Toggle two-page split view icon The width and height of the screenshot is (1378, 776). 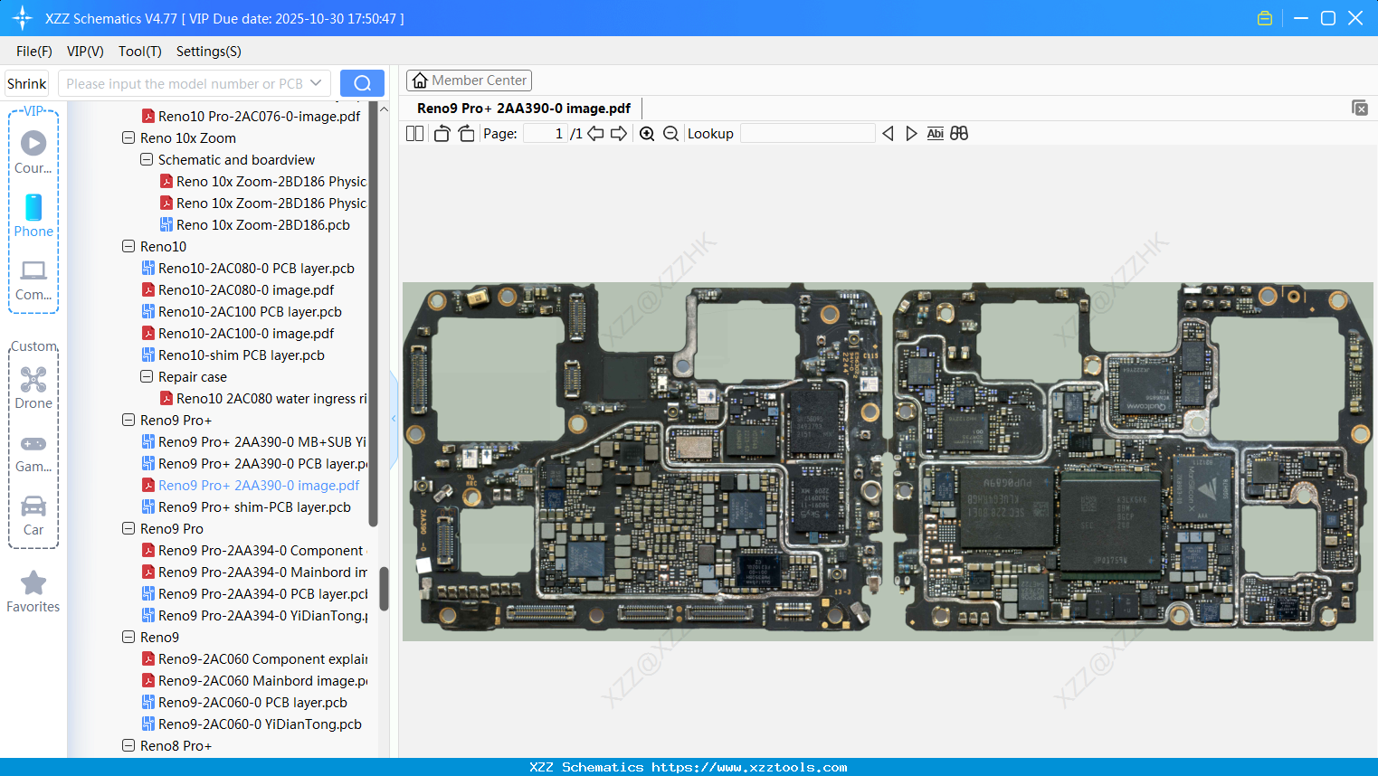click(x=414, y=134)
